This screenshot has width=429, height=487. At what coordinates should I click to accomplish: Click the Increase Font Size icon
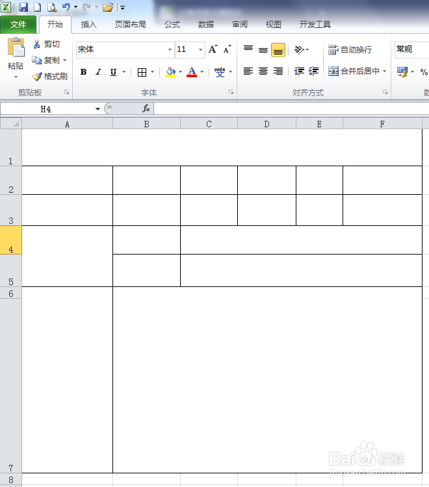pyautogui.click(x=213, y=49)
